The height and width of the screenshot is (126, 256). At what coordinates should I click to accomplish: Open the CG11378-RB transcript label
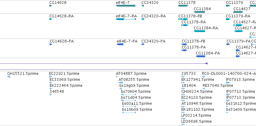190,16
